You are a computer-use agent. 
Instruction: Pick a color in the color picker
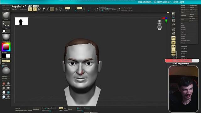[x=6, y=47]
